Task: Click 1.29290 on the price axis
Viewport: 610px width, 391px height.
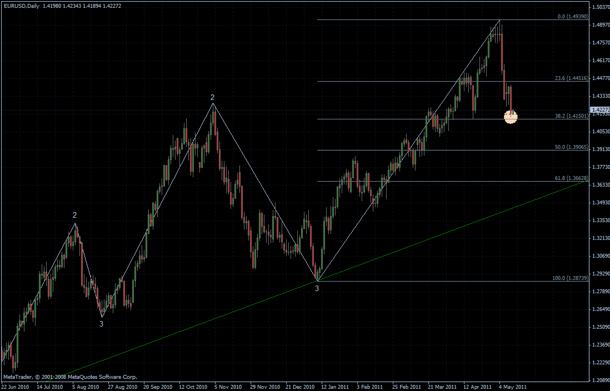Action: (x=601, y=273)
